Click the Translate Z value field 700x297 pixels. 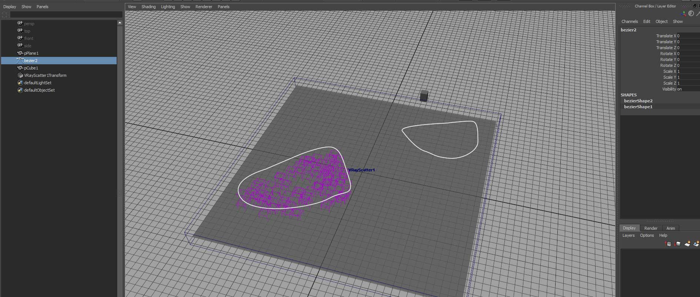[x=688, y=48]
